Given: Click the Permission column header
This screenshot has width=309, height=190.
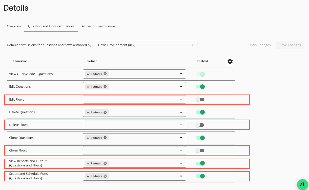Looking at the screenshot, I should tap(20, 61).
